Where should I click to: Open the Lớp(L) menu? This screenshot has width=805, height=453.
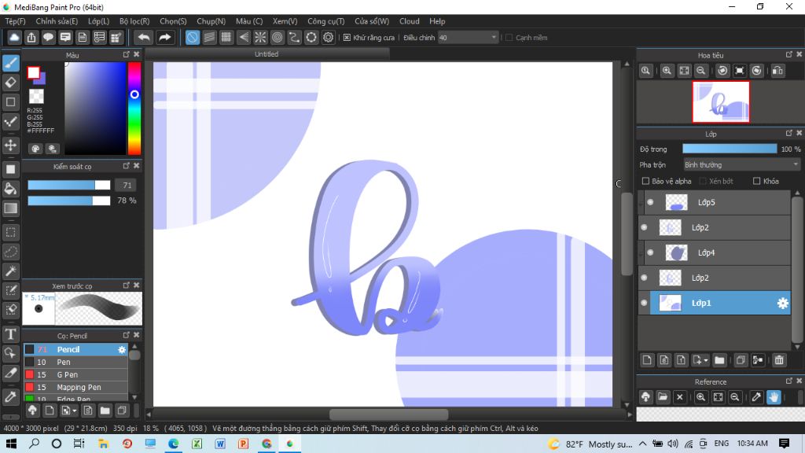click(98, 21)
